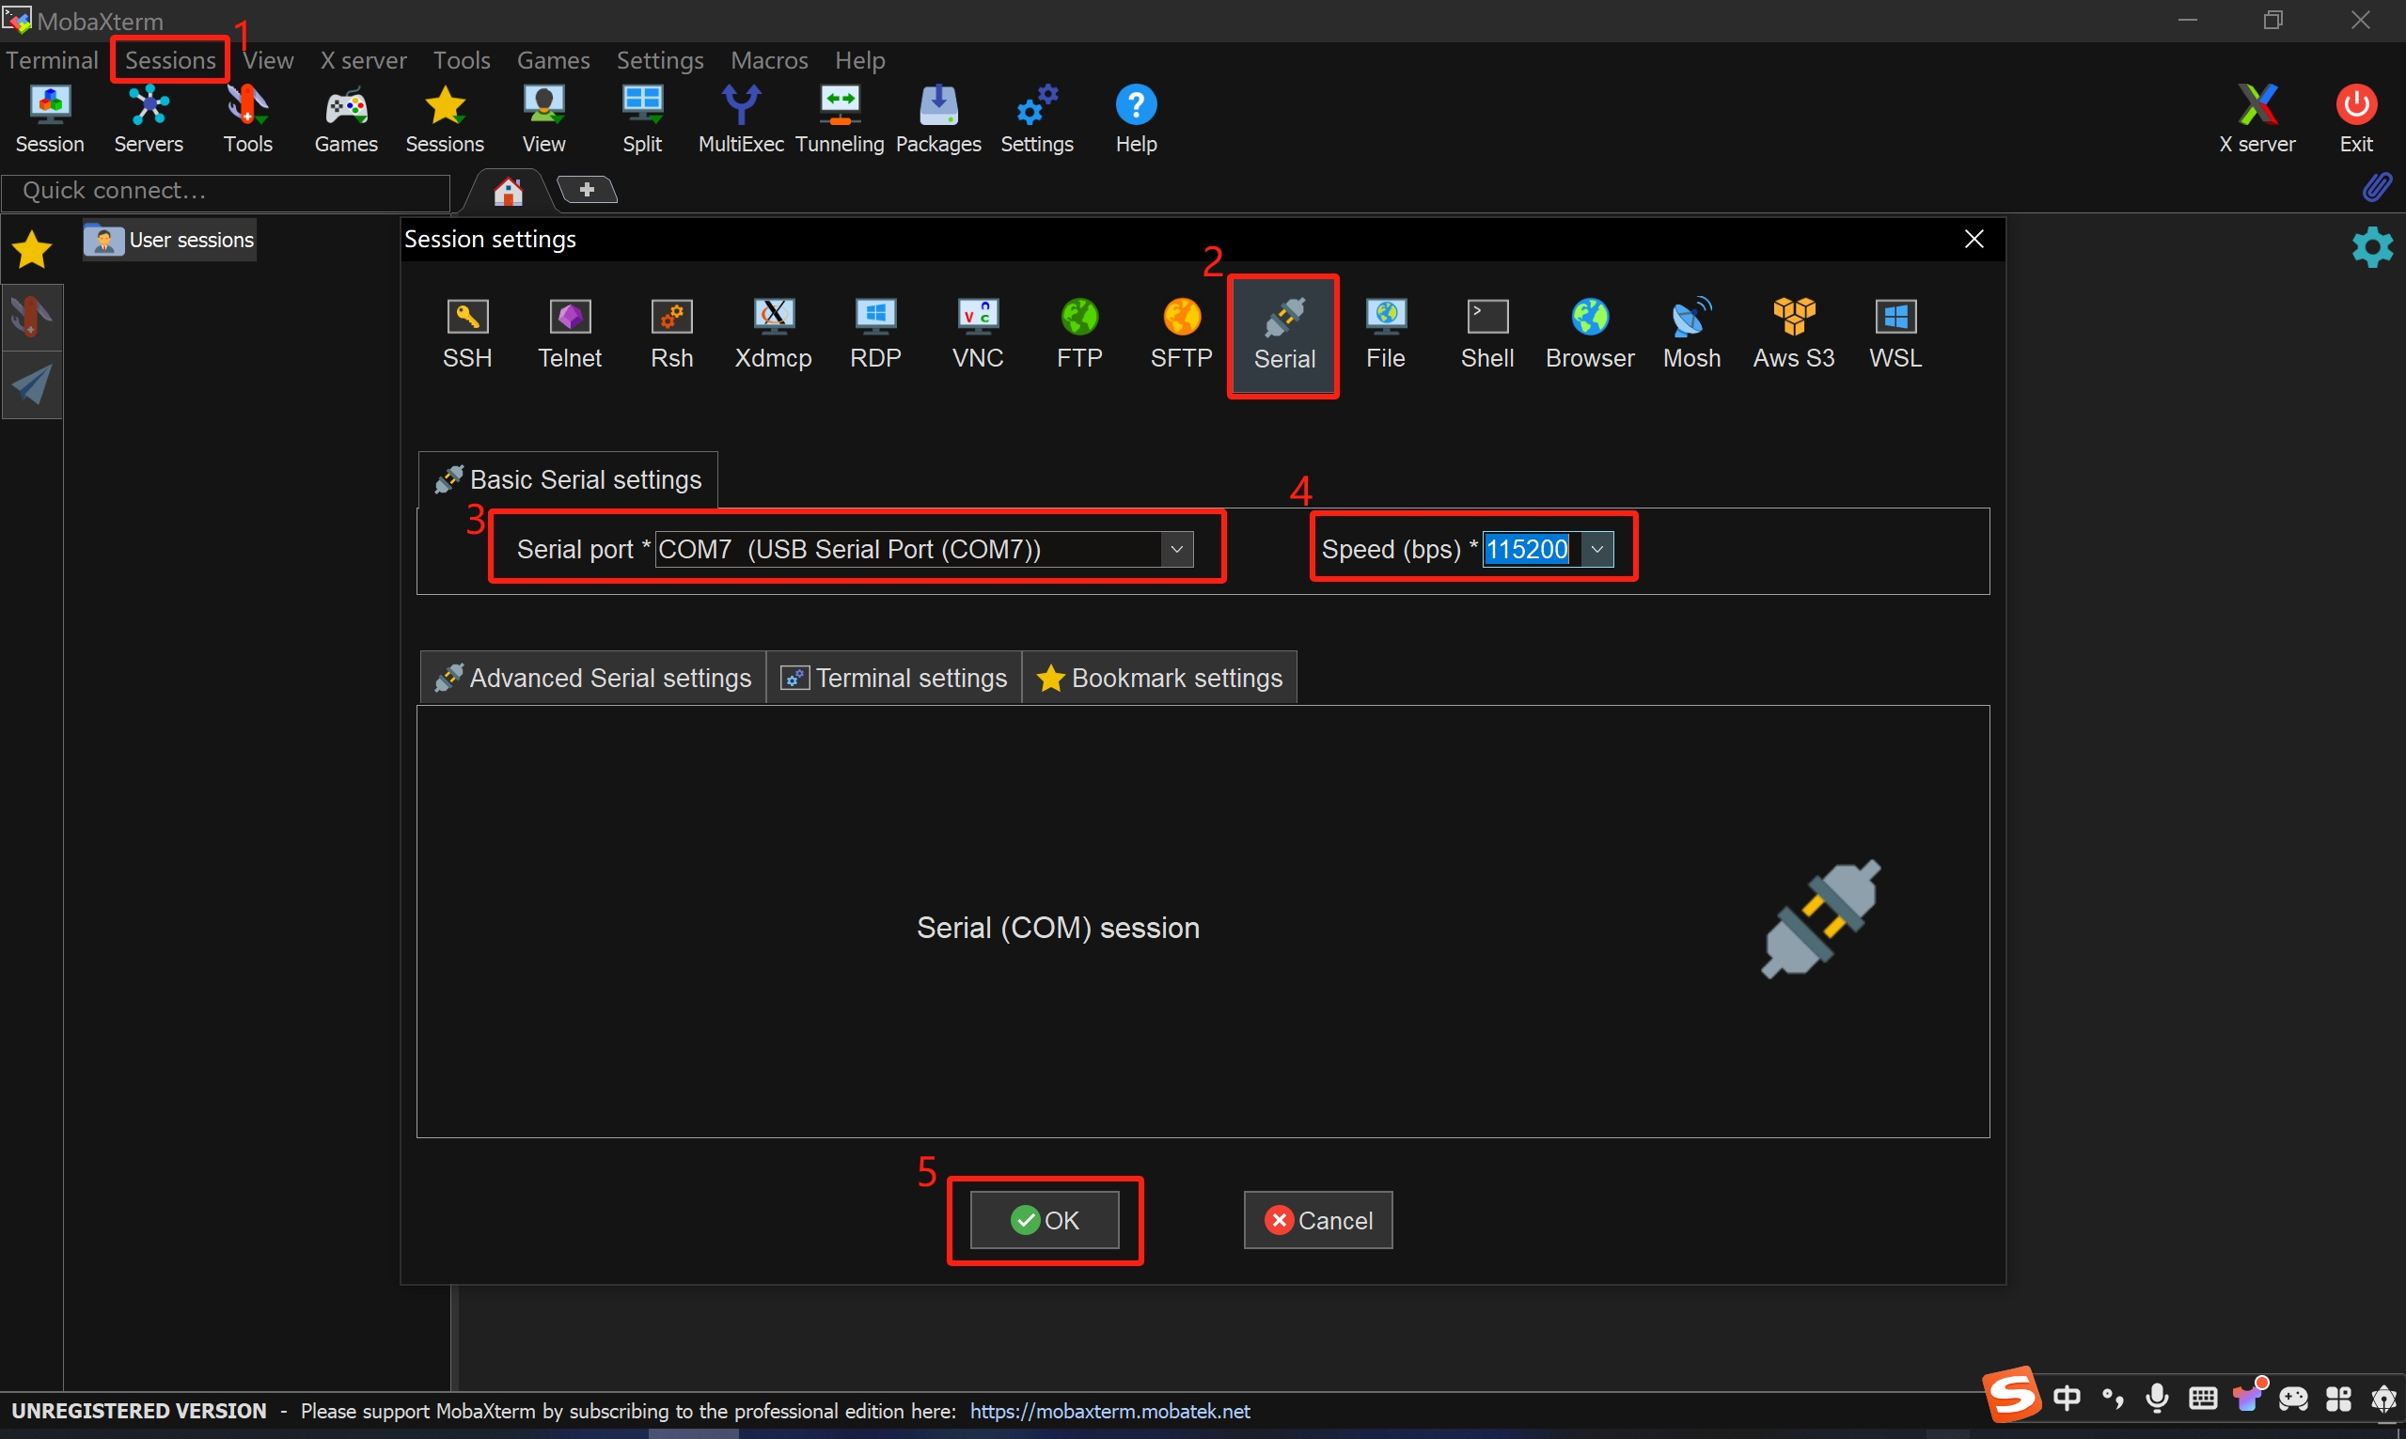This screenshot has height=1439, width=2406.
Task: Choose the WSL session type
Action: pos(1895,335)
